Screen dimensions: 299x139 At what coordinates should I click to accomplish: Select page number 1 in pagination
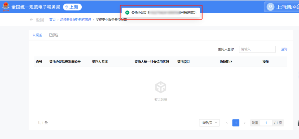236,123
